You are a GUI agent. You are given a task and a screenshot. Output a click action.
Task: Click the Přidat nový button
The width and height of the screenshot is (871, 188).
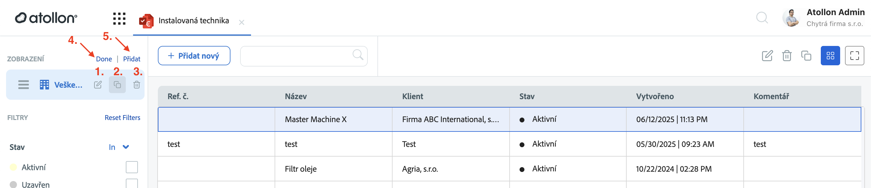tap(194, 56)
